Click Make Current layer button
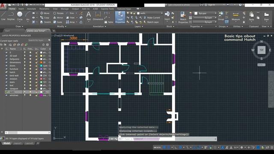 pos(152,18)
